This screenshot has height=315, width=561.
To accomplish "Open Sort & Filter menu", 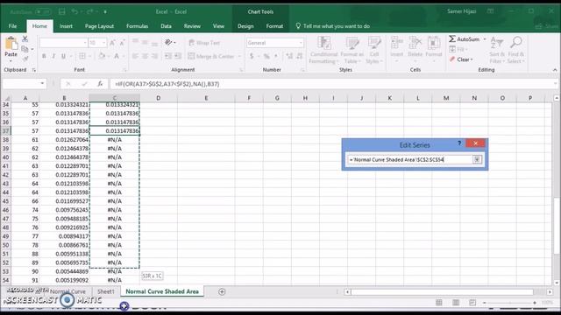I will click(497, 50).
